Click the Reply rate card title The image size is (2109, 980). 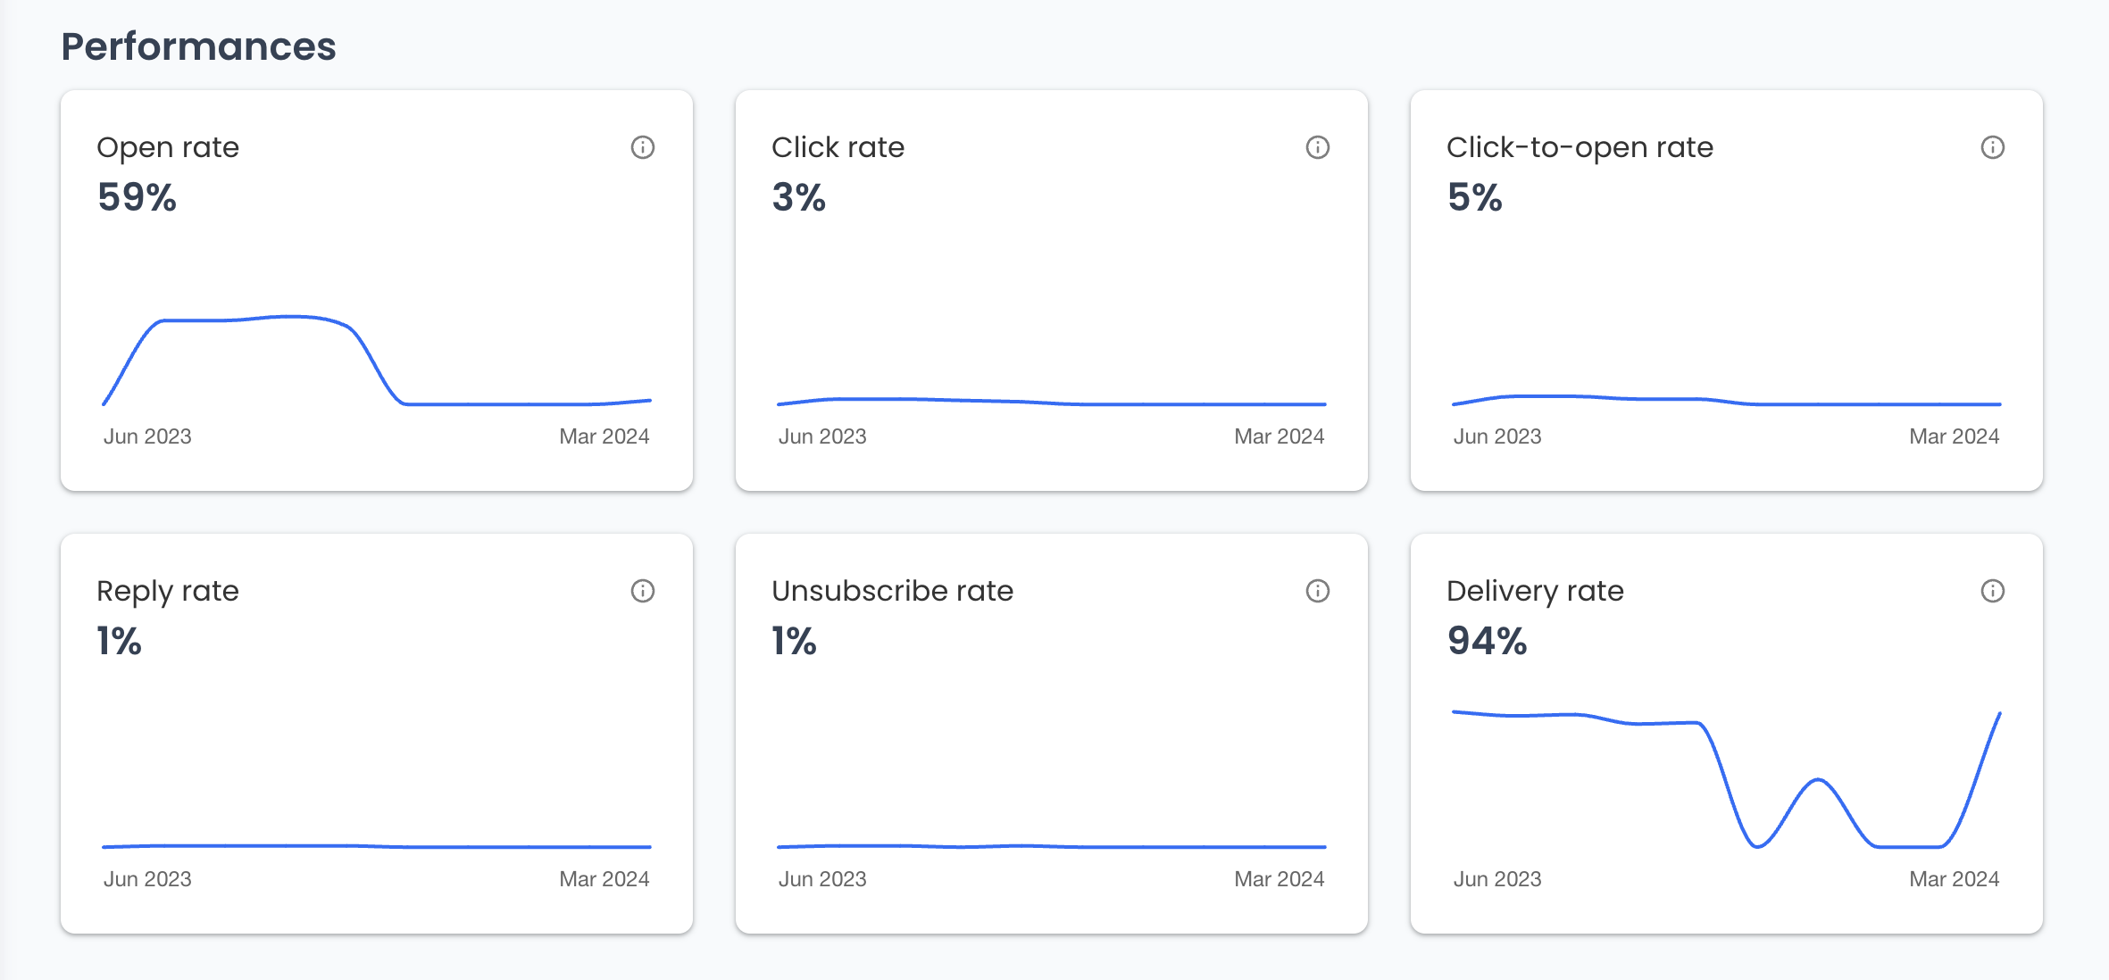click(x=168, y=591)
